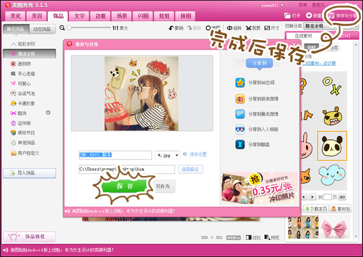Switch to 动态饰品 toggle tab
This screenshot has width=363, height=257.
pos(42,29)
